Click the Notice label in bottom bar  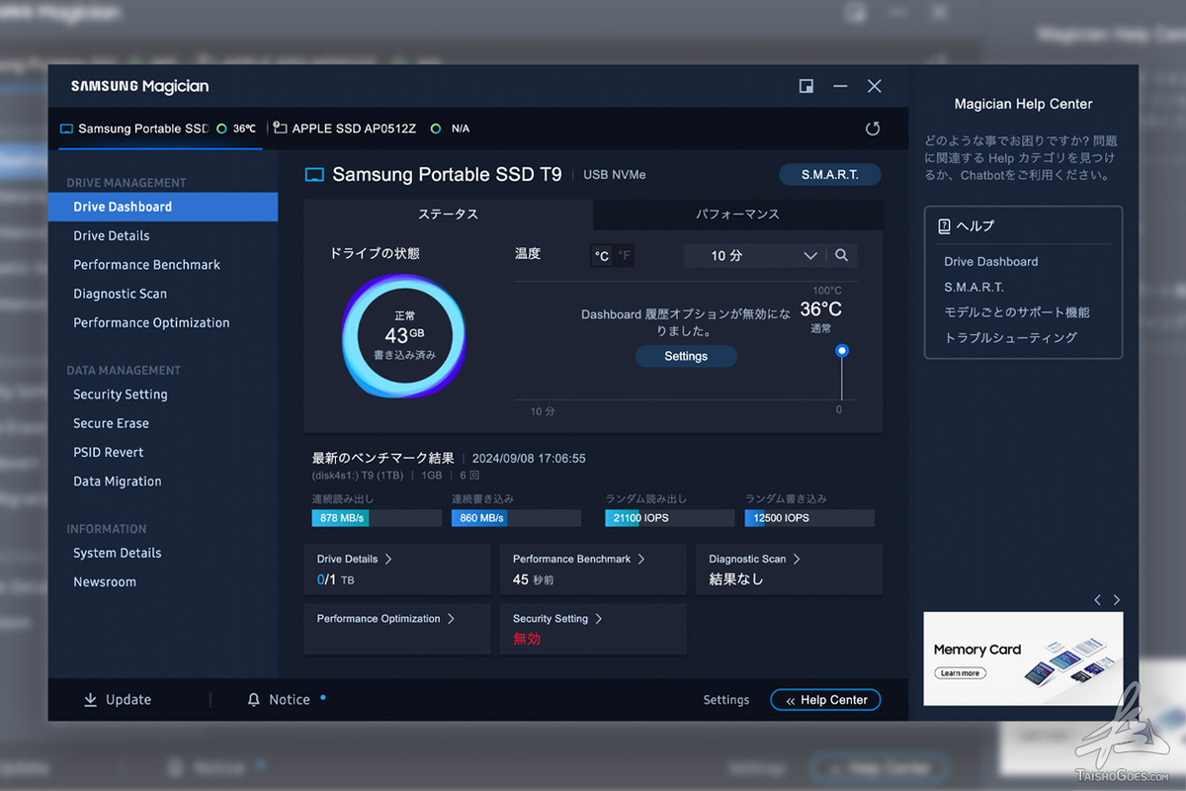tap(290, 700)
